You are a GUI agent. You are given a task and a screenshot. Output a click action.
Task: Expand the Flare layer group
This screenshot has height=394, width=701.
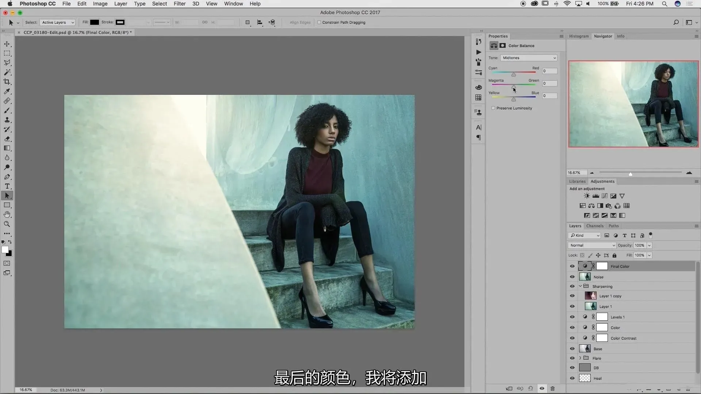(580, 358)
